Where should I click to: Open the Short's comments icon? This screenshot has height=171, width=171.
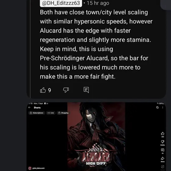click(162, 150)
